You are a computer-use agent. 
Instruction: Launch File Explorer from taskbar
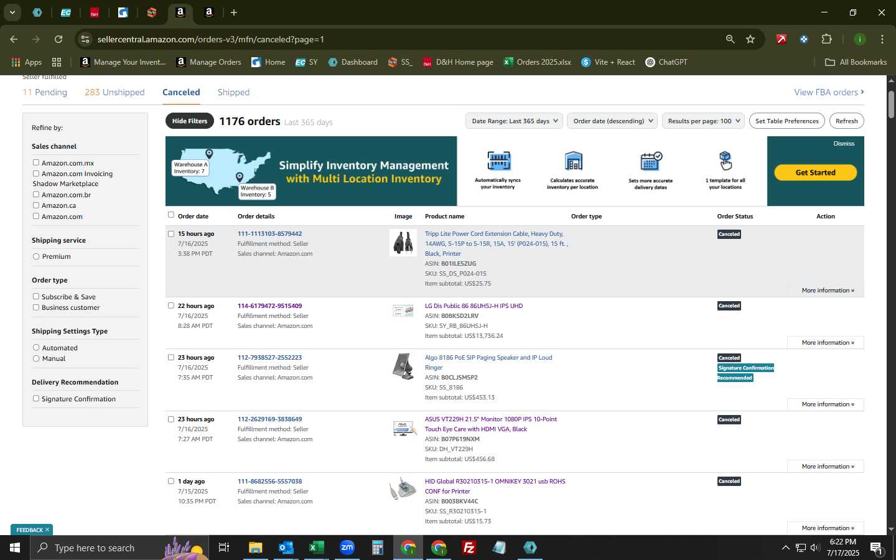[x=256, y=548]
